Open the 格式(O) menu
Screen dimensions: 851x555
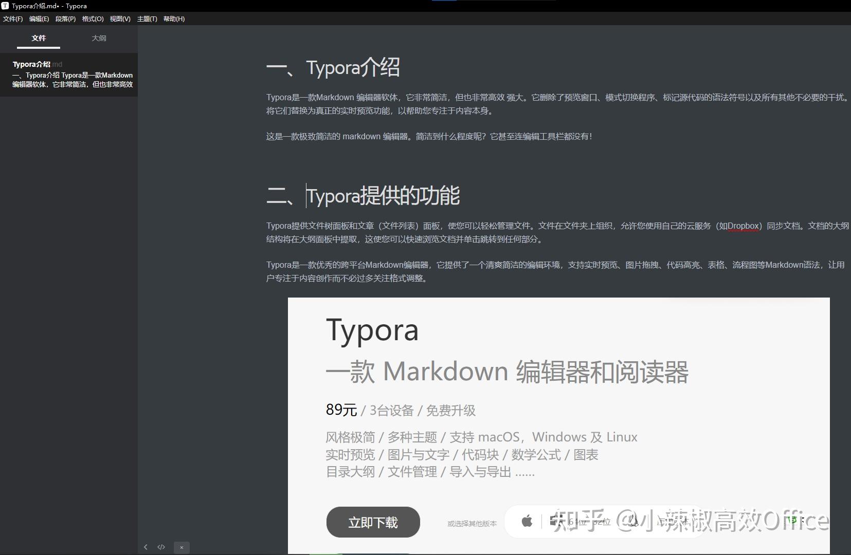point(93,19)
